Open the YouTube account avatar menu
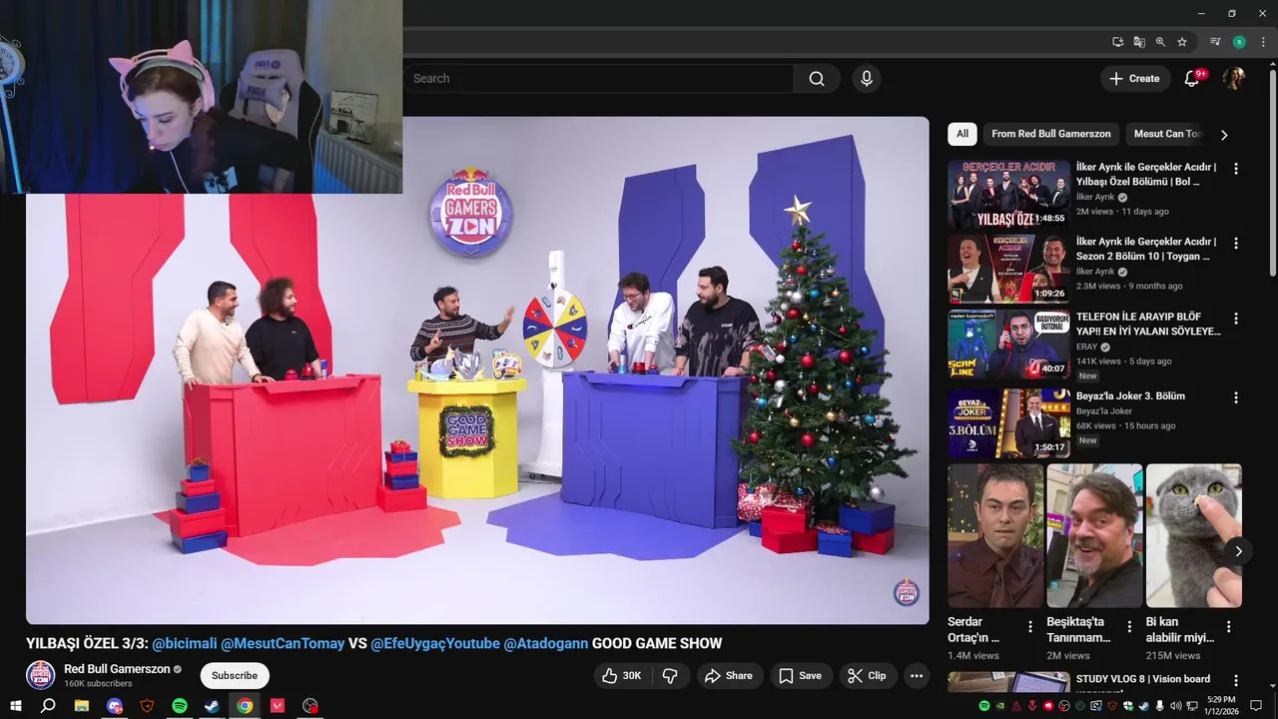This screenshot has height=719, width=1278. pos(1234,79)
